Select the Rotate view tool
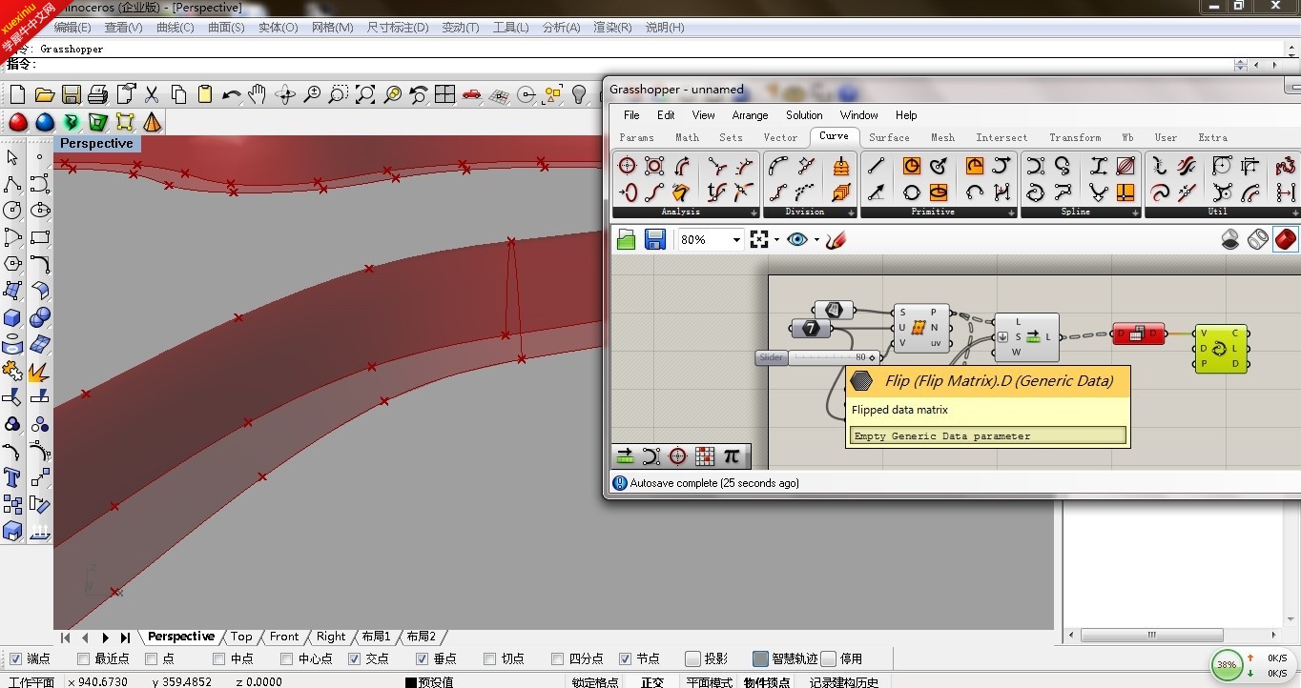This screenshot has width=1301, height=688. pyautogui.click(x=284, y=94)
